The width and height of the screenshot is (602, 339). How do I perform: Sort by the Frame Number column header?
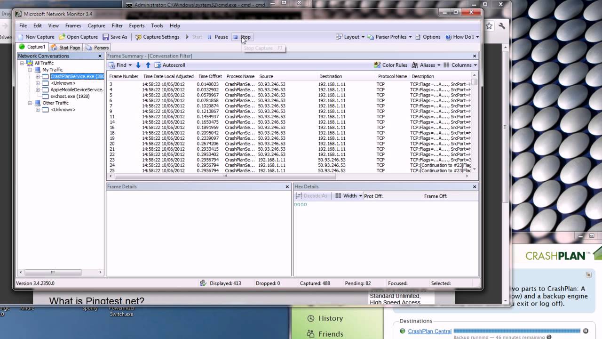coord(124,76)
